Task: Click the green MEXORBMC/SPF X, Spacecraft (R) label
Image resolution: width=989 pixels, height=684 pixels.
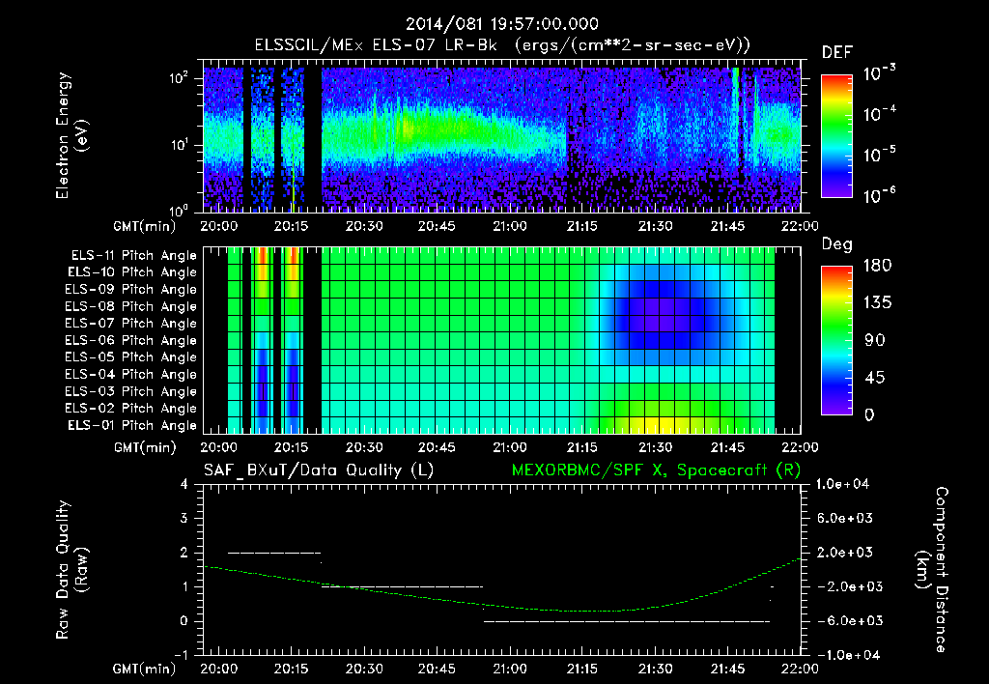Action: (x=656, y=470)
